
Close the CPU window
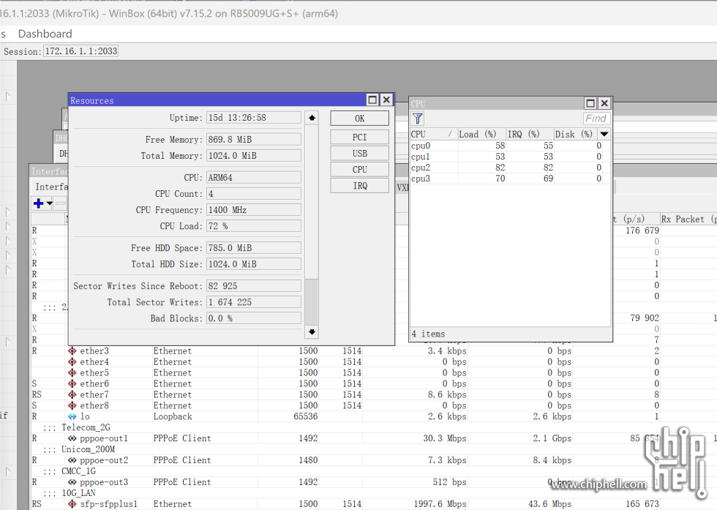pyautogui.click(x=604, y=103)
